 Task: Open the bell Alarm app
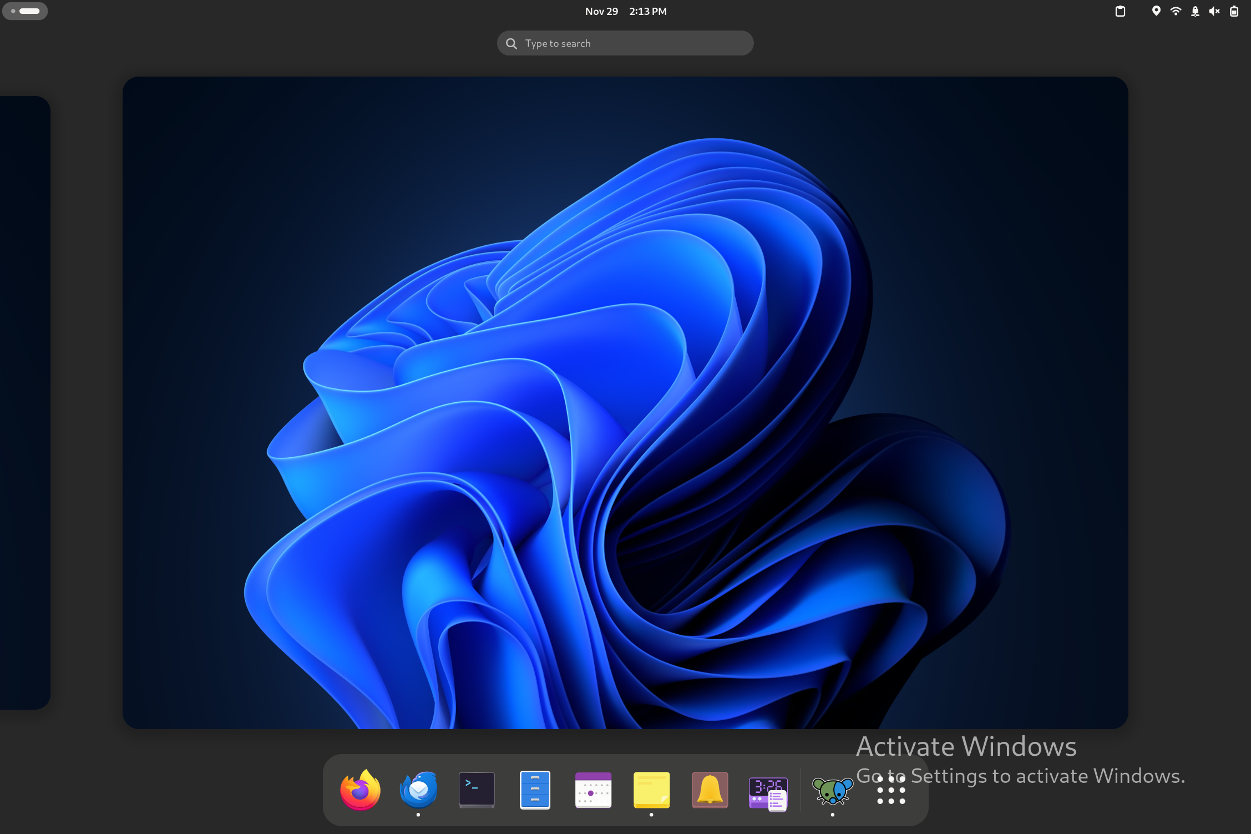click(710, 790)
